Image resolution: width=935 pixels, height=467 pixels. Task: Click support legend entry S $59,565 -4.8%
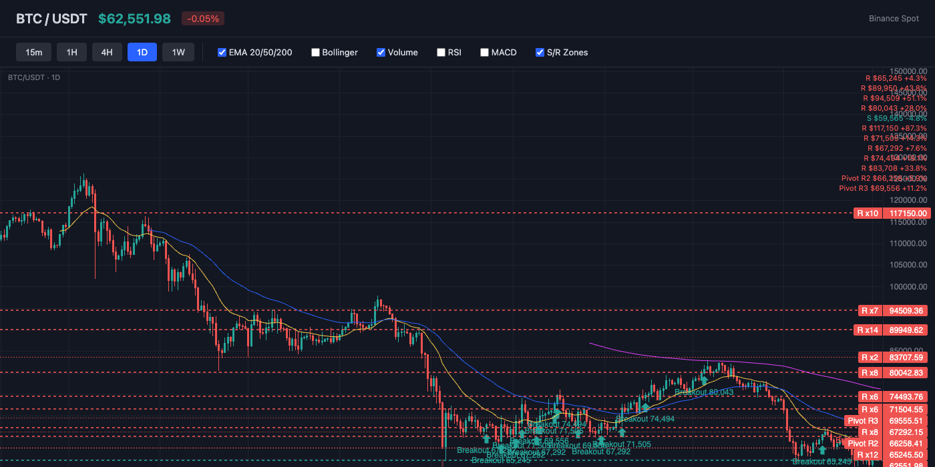pyautogui.click(x=897, y=118)
